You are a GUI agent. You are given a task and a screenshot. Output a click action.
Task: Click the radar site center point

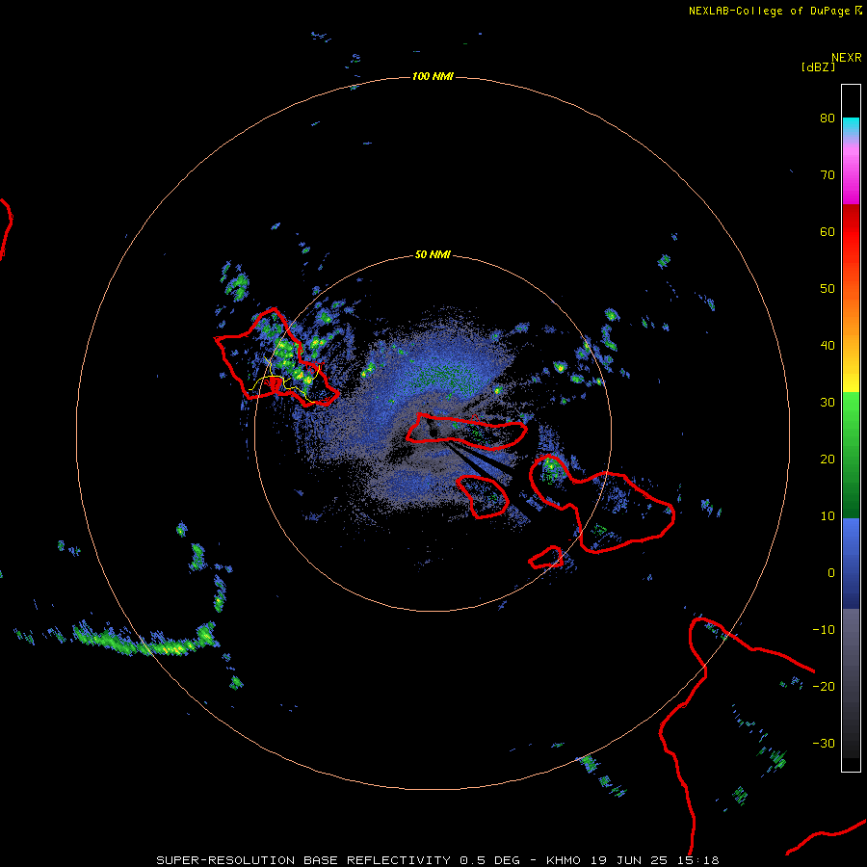tap(433, 433)
